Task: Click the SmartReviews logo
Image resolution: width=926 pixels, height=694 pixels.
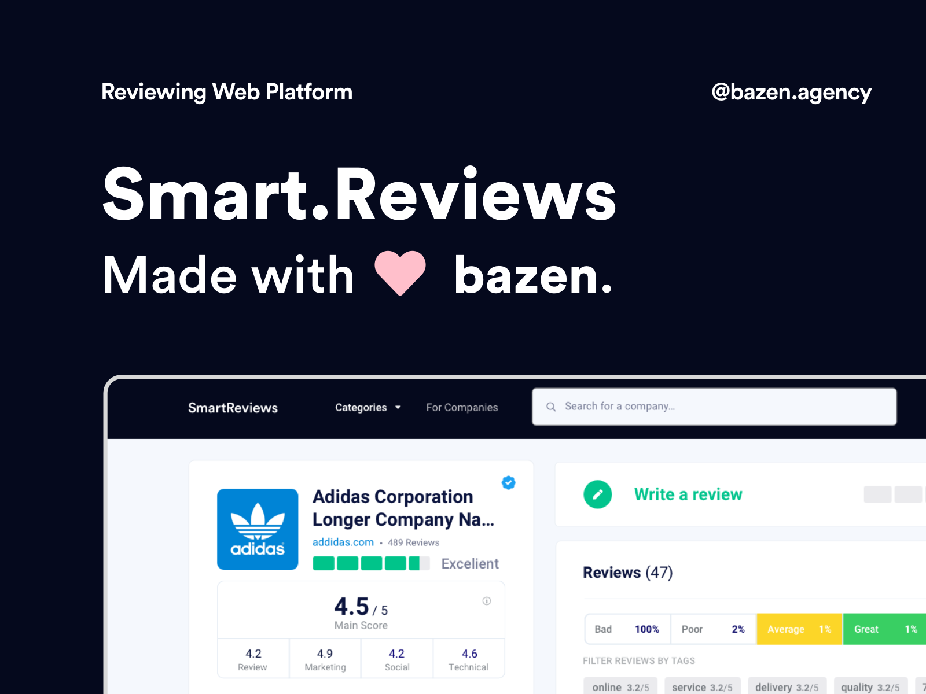Action: [x=233, y=408]
